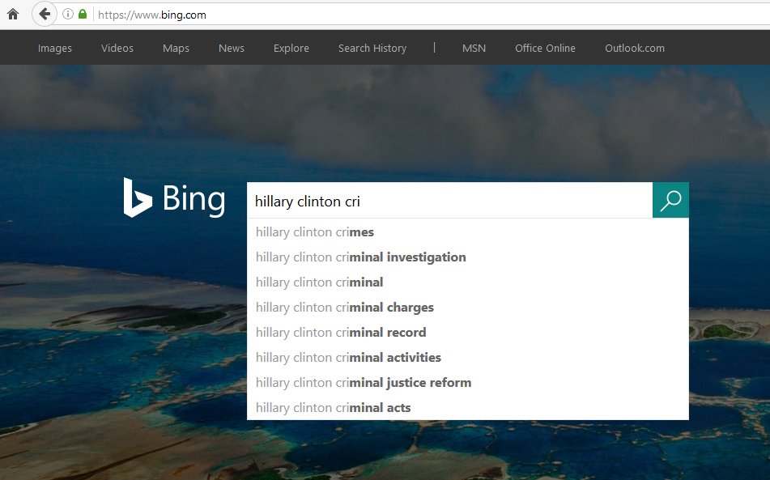
Task: Open the Images tab
Action: 54,48
